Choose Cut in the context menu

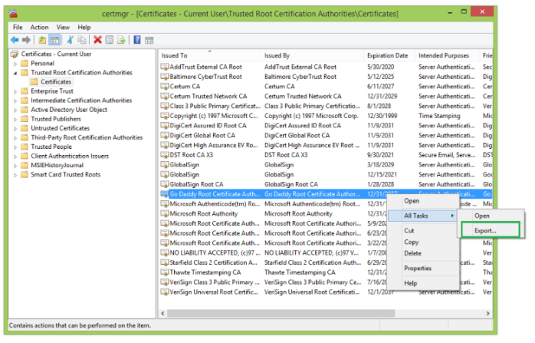pos(424,231)
